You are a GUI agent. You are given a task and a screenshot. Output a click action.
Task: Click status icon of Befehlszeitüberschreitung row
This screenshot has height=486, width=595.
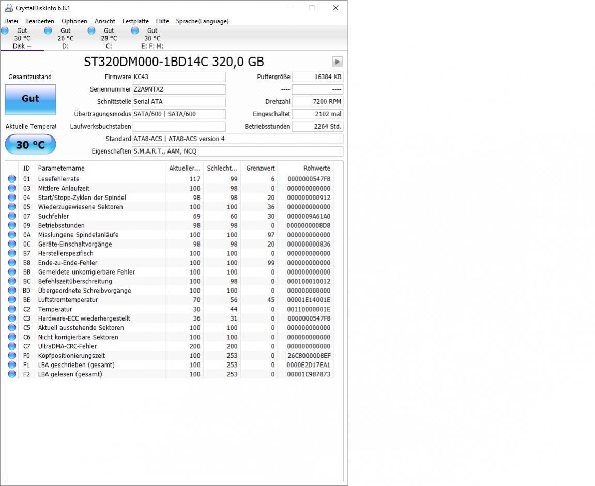(12, 281)
